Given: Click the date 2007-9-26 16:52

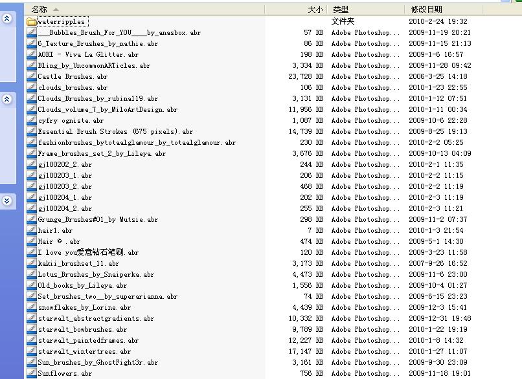Looking at the screenshot, I should pos(438,263).
